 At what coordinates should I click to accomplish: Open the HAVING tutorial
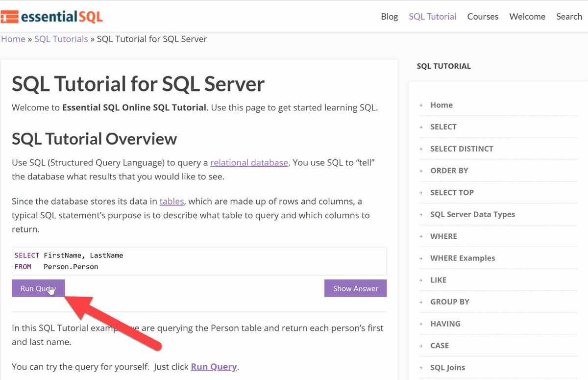[x=445, y=324]
